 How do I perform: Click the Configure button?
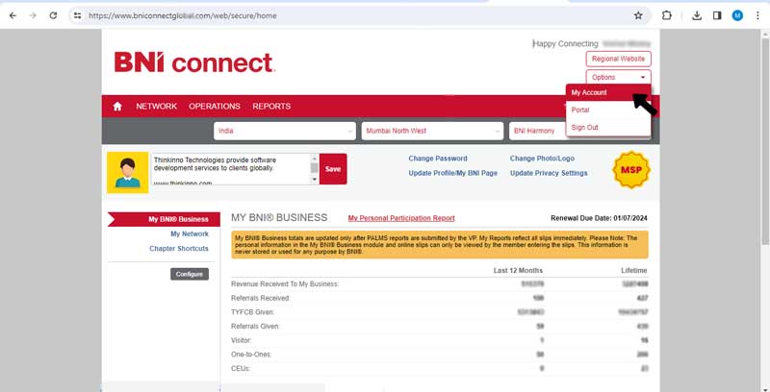pos(190,274)
